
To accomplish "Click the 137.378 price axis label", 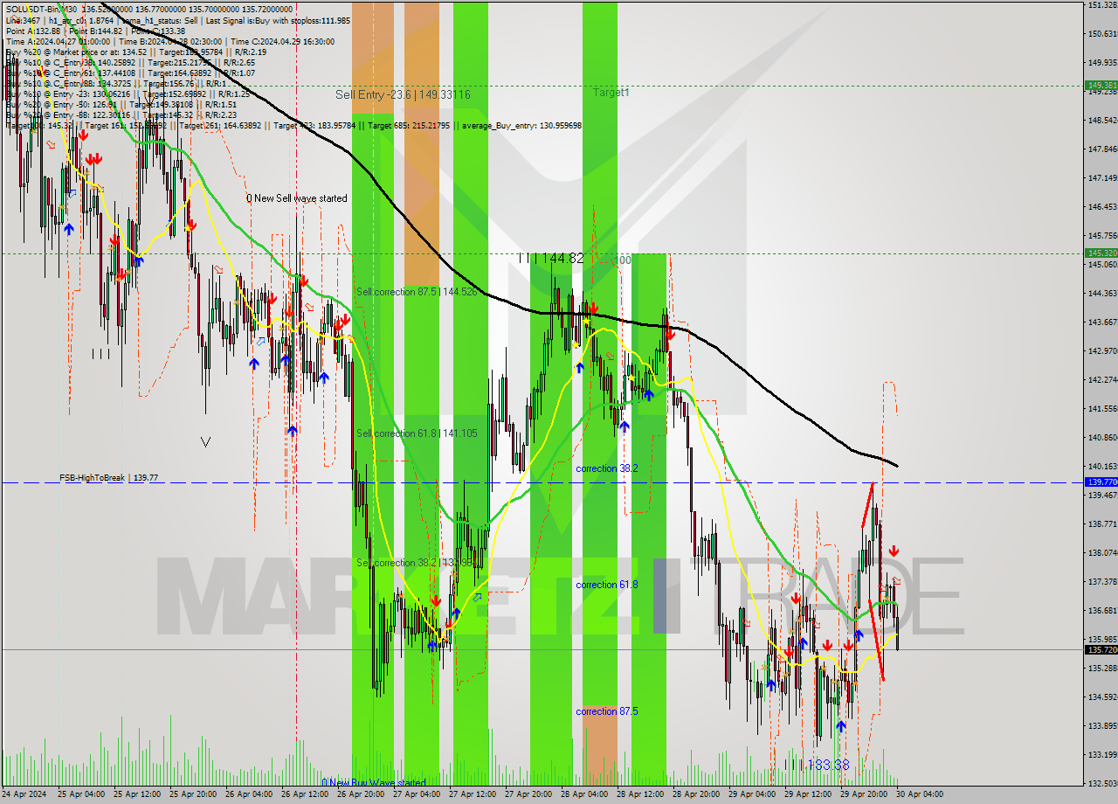I will pyautogui.click(x=1103, y=582).
